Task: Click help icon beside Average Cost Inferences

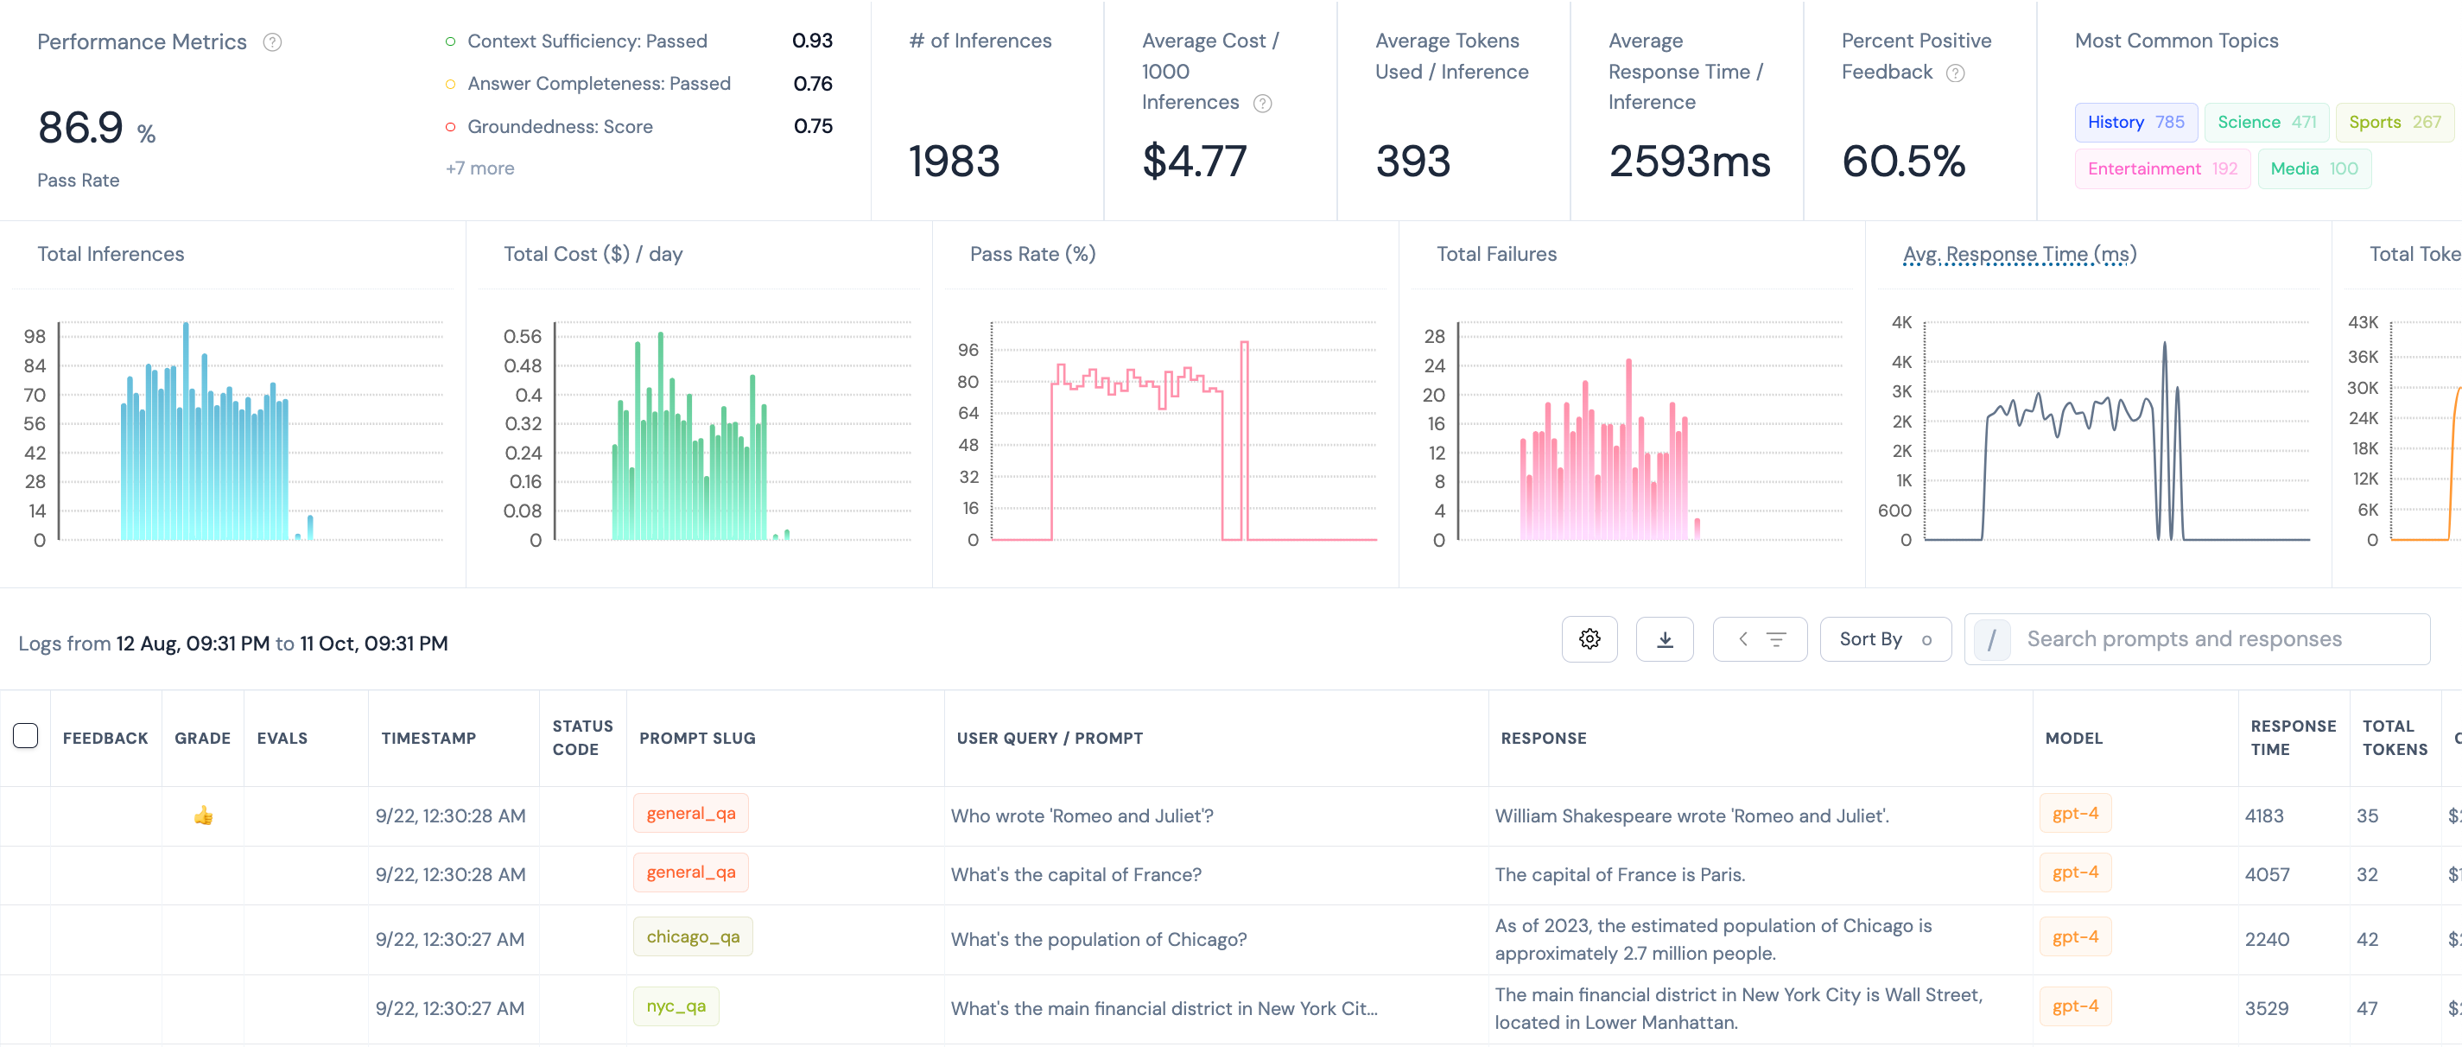Action: click(1263, 104)
